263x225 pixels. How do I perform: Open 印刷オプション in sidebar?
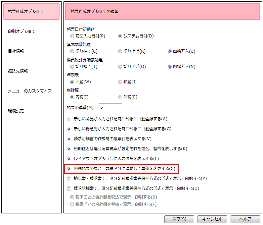pos(22,31)
